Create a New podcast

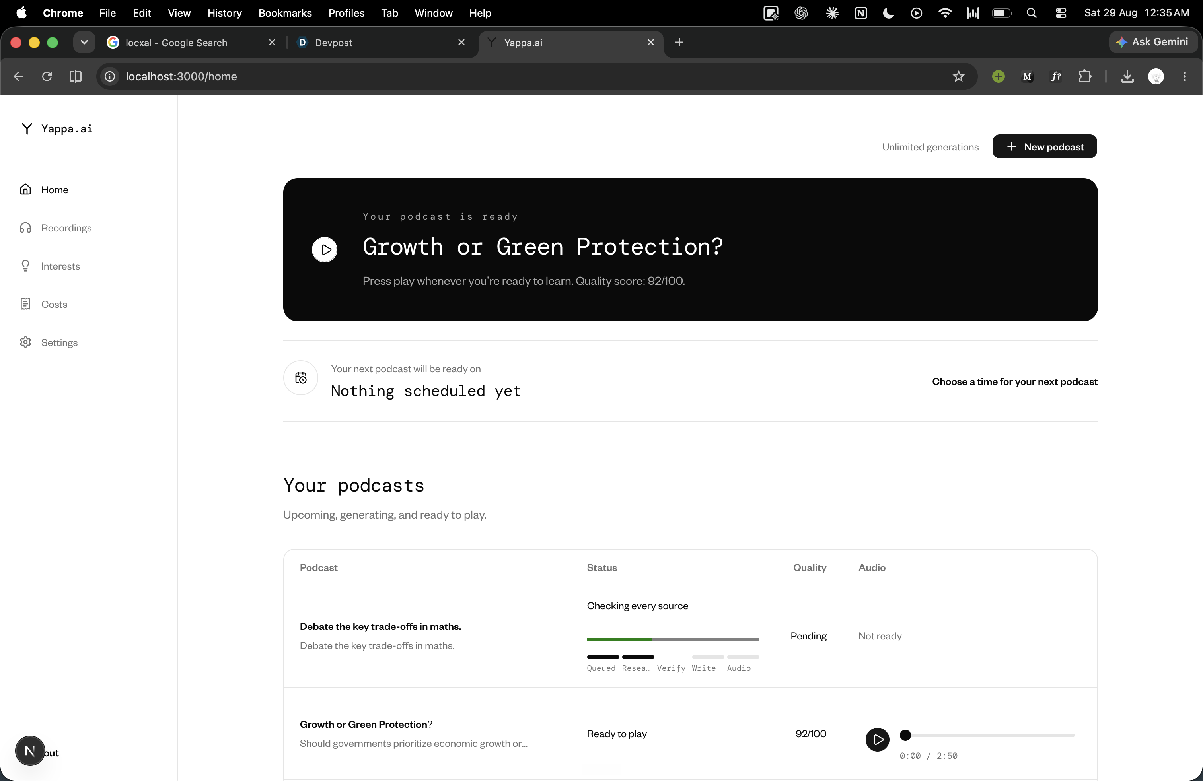[x=1044, y=146]
